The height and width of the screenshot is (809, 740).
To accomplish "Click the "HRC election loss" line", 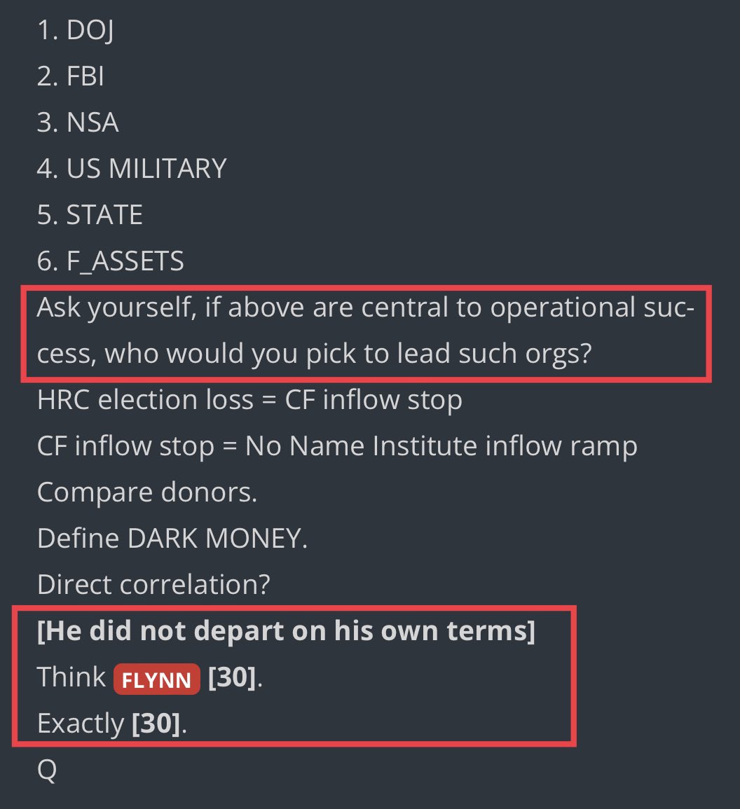I will pos(249,400).
